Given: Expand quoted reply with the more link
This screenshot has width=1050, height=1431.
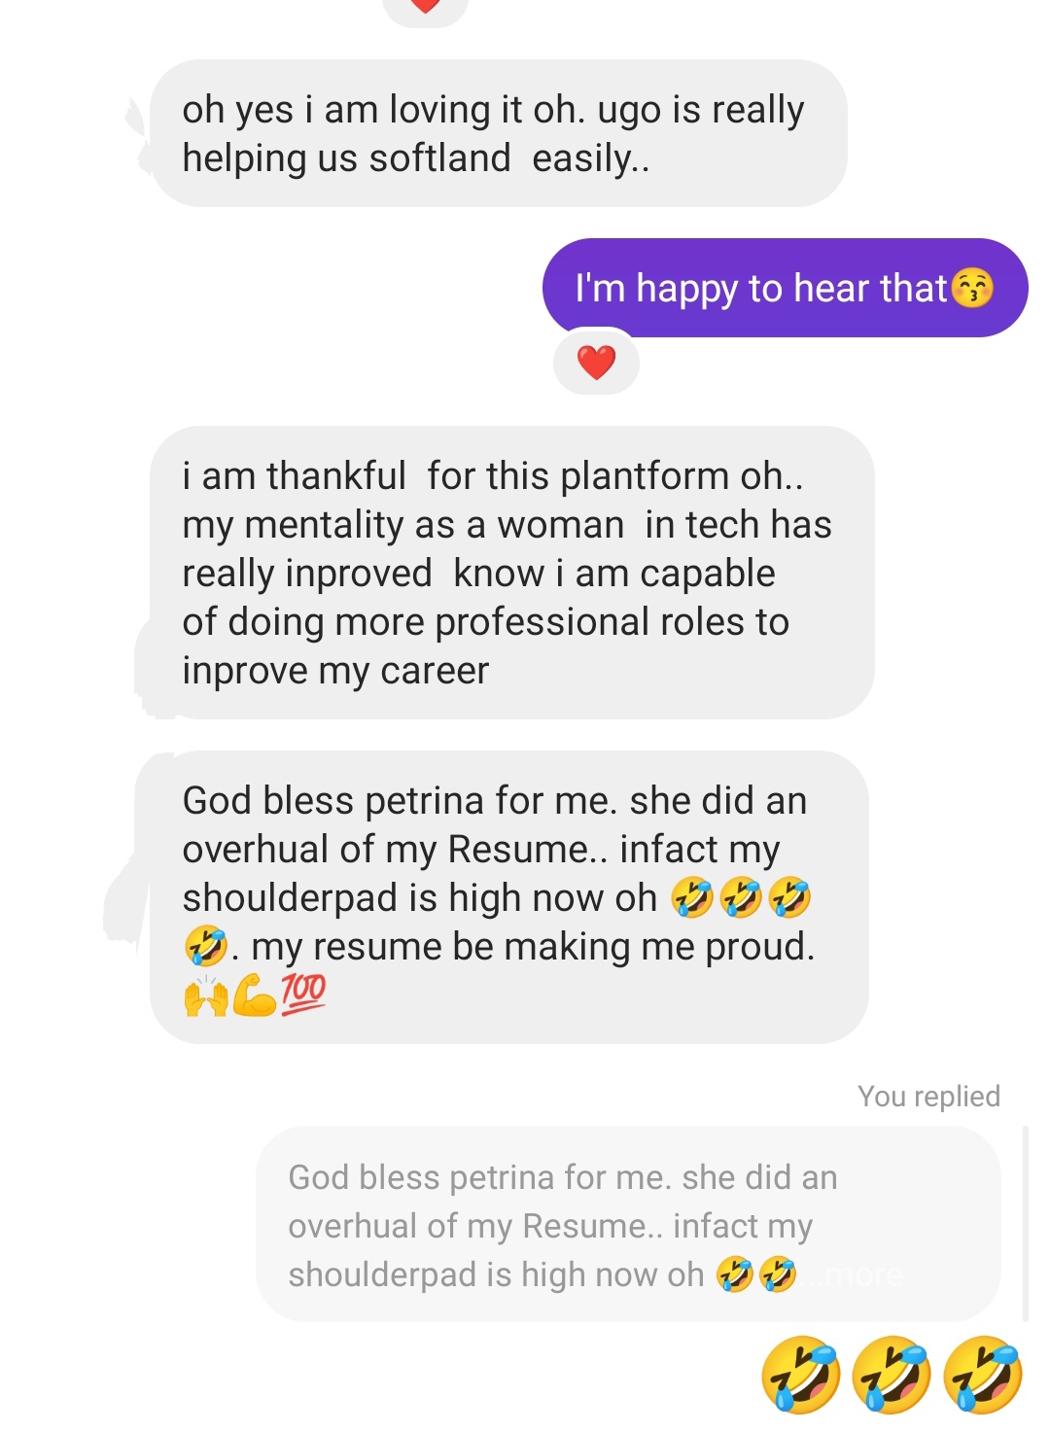Looking at the screenshot, I should click(x=863, y=1274).
